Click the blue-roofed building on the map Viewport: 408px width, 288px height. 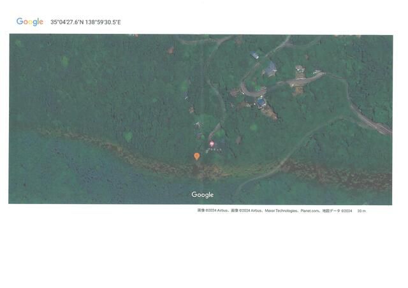pyautogui.click(x=261, y=102)
